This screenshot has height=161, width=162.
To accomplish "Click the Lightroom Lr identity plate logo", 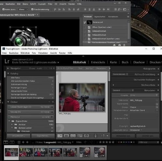I will 7,61.
